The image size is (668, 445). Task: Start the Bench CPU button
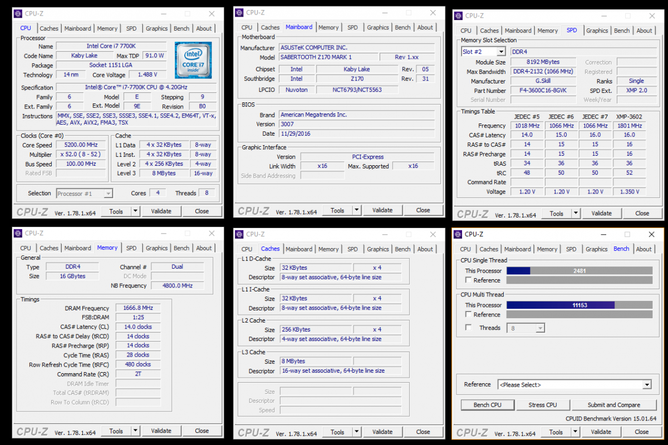tap(488, 405)
